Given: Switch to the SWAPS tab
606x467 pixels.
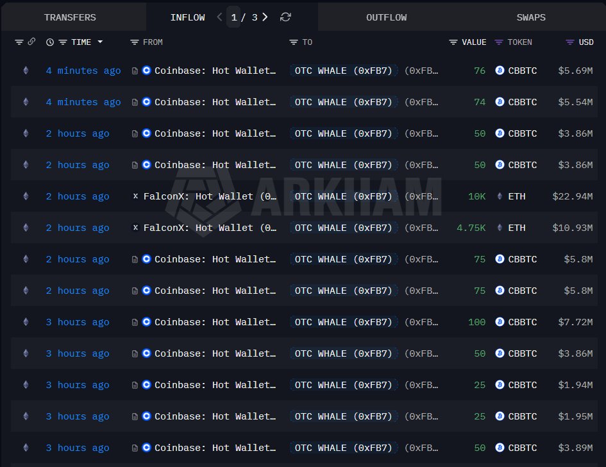Looking at the screenshot, I should coord(530,17).
